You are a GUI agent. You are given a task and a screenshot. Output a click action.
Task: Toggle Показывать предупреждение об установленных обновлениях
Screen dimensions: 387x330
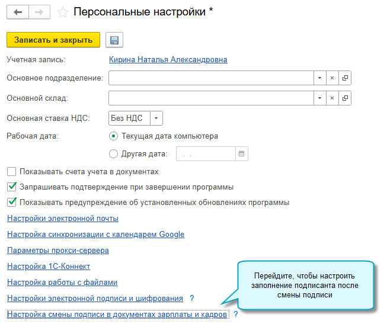click(12, 202)
